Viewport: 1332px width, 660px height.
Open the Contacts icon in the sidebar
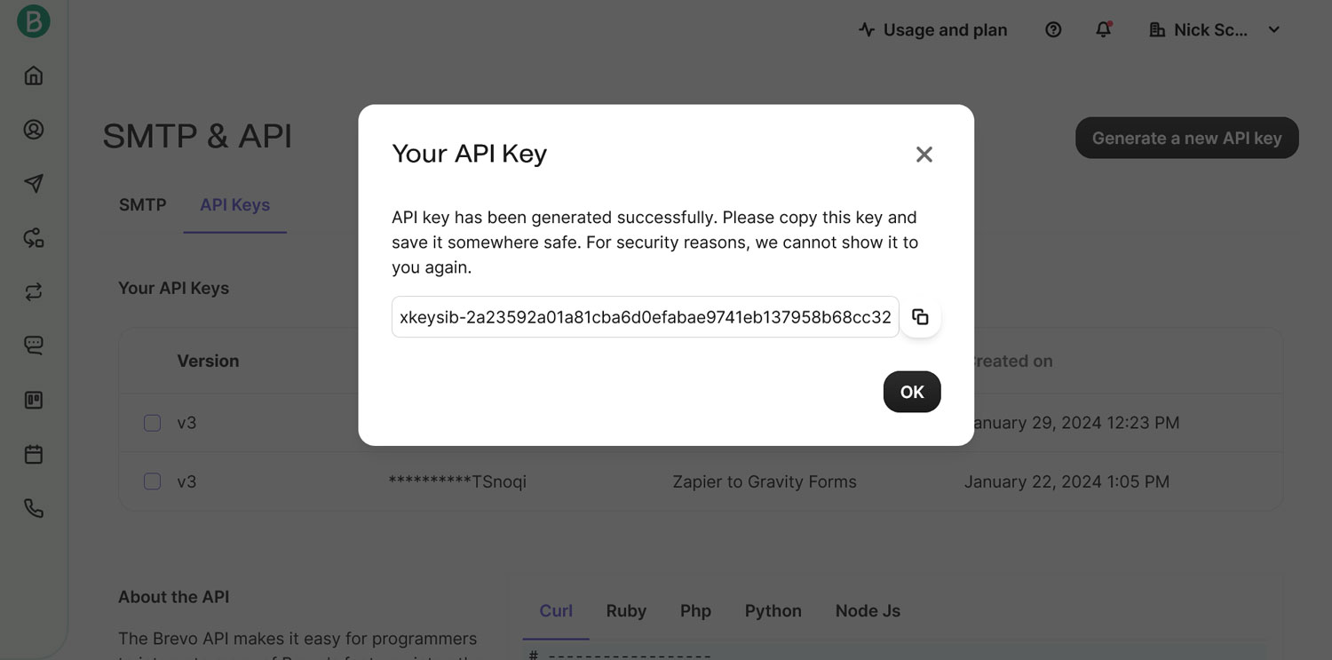tap(34, 130)
